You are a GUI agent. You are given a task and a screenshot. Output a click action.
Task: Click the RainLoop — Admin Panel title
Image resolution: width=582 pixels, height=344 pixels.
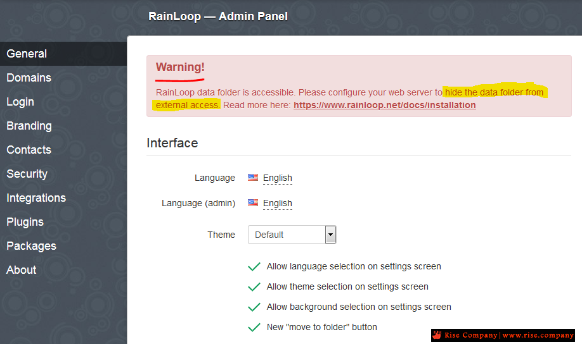[218, 16]
